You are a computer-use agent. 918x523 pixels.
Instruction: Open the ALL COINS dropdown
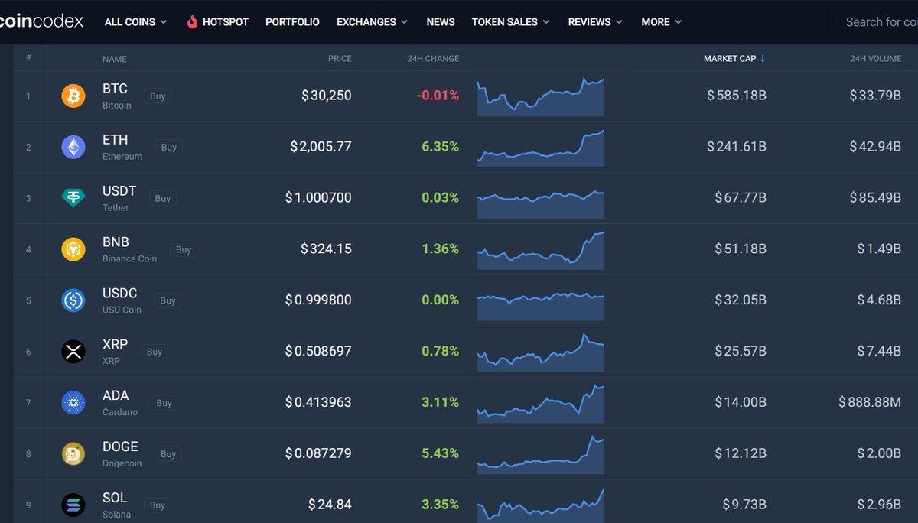click(135, 21)
